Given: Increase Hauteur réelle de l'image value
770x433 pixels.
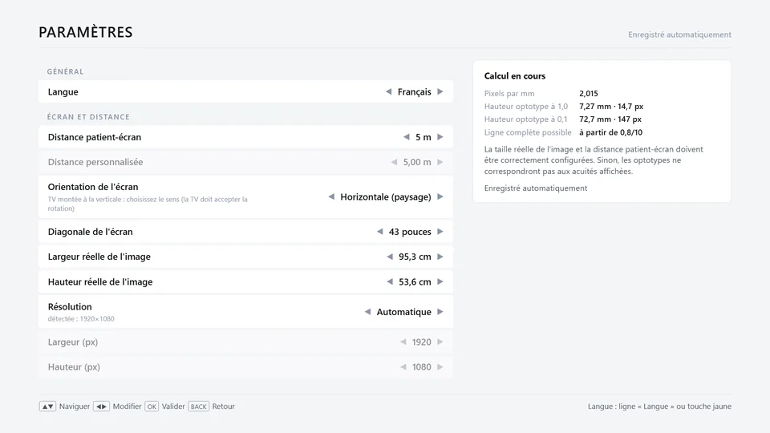Looking at the screenshot, I should (x=440, y=281).
